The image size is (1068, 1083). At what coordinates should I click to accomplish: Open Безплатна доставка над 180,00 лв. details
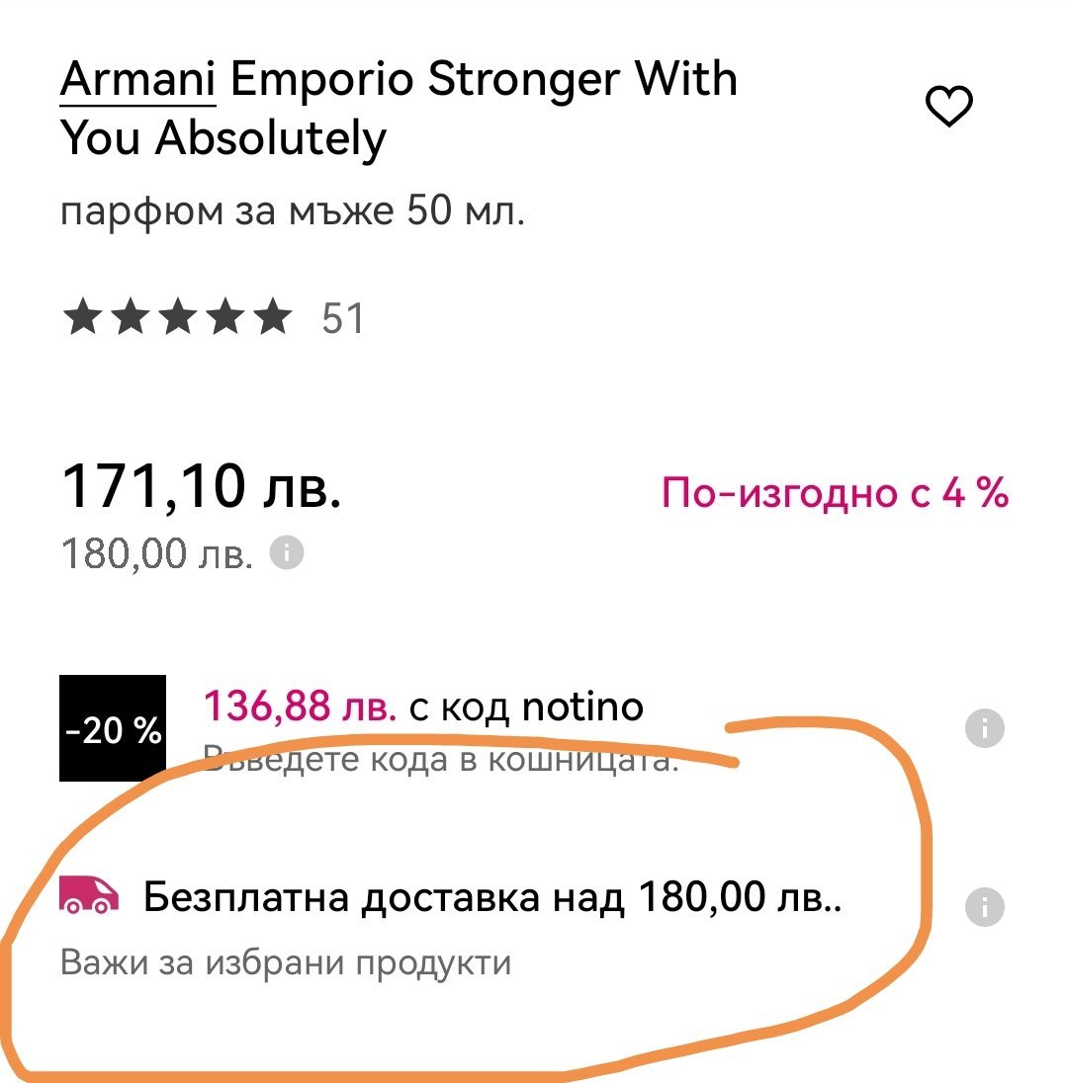(492, 898)
